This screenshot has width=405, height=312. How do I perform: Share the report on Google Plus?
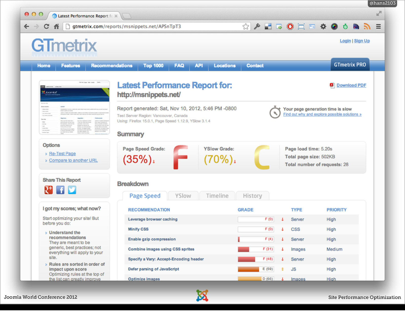tap(49, 190)
